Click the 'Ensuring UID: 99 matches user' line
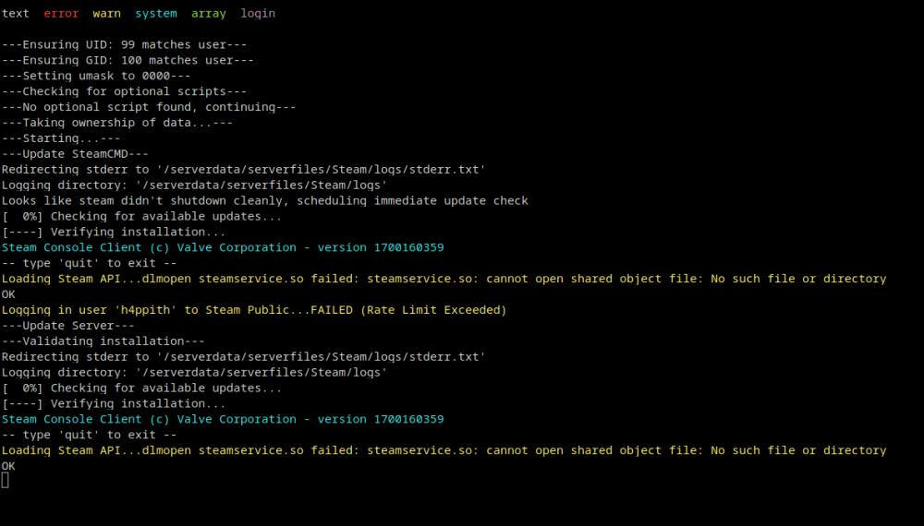 tap(125, 44)
